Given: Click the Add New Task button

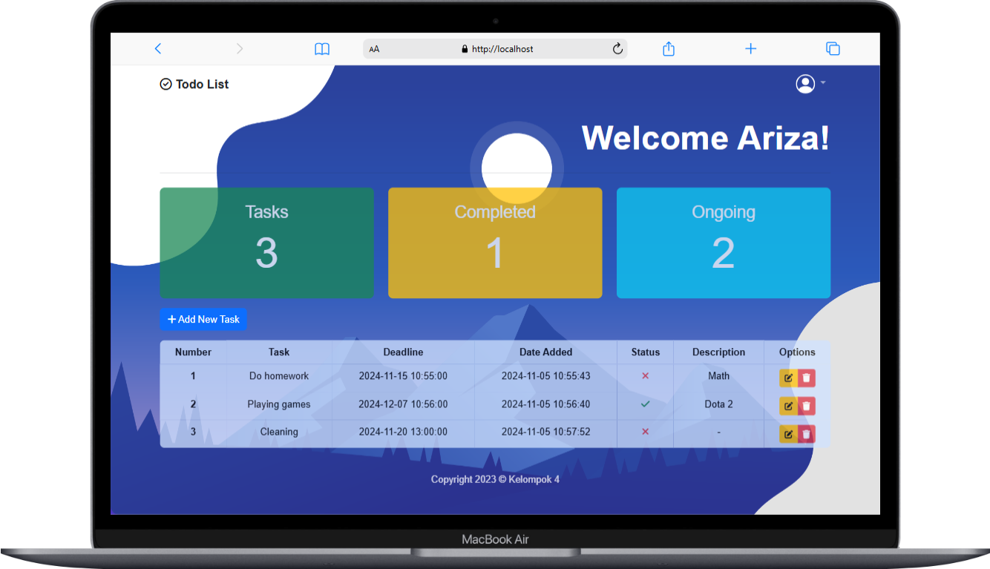Looking at the screenshot, I should [x=203, y=319].
